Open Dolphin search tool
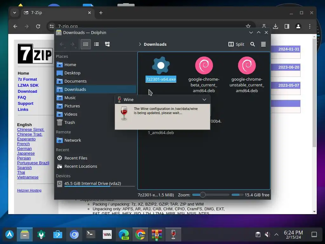325x244 pixels. (x=252, y=44)
